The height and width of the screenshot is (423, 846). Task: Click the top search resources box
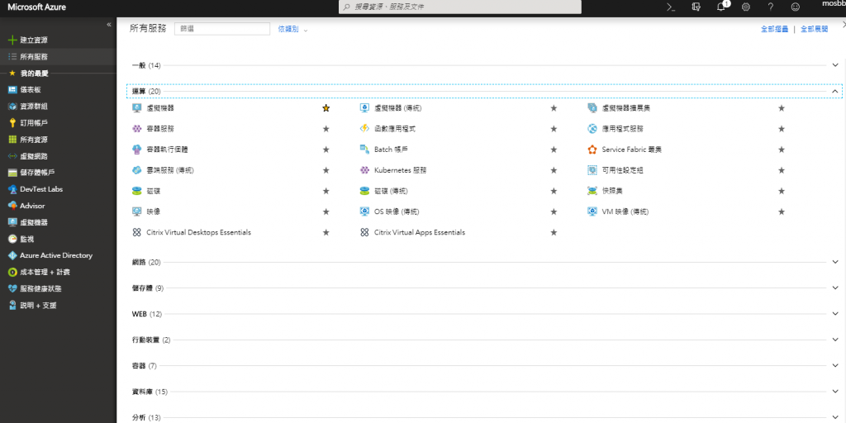460,7
